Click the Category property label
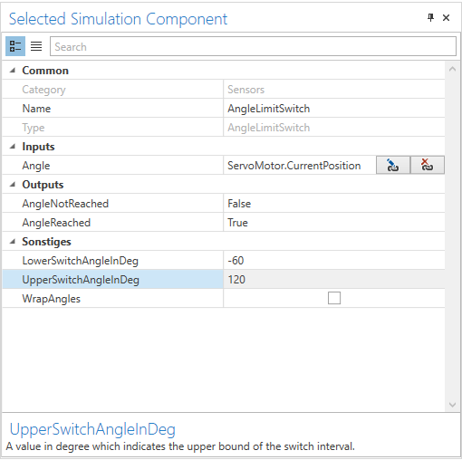This screenshot has height=460, width=462. point(43,90)
